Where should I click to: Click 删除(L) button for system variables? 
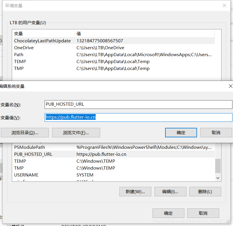[205, 192]
